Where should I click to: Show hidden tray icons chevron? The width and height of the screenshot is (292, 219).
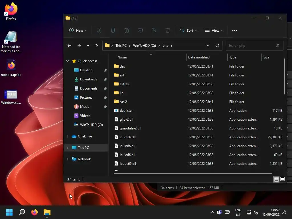pyautogui.click(x=212, y=212)
